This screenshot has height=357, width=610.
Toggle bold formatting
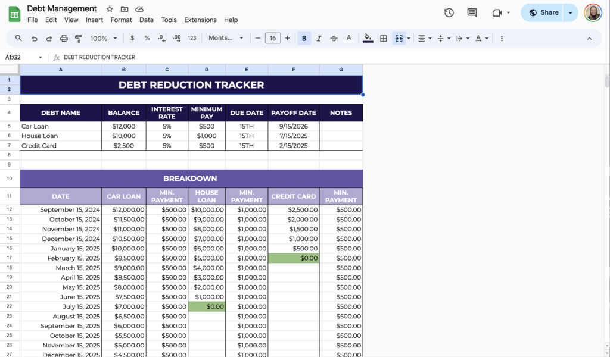tap(304, 38)
